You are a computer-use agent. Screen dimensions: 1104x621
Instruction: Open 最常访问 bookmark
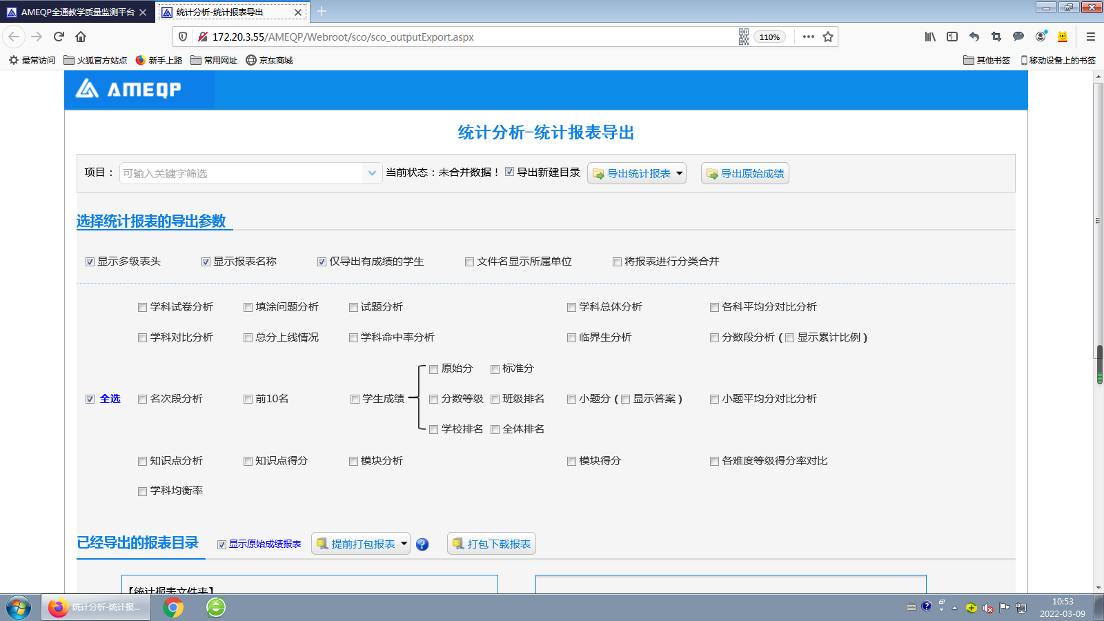(x=32, y=60)
